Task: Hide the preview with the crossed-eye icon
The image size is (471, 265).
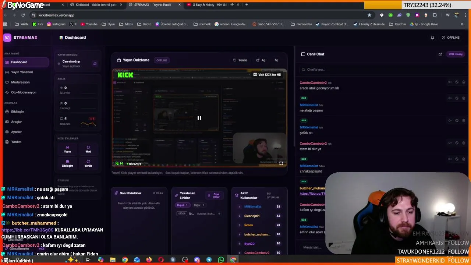Action: tap(276, 60)
